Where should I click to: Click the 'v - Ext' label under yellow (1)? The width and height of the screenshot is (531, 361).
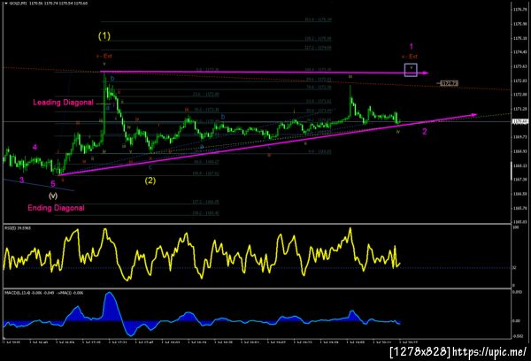104,57
